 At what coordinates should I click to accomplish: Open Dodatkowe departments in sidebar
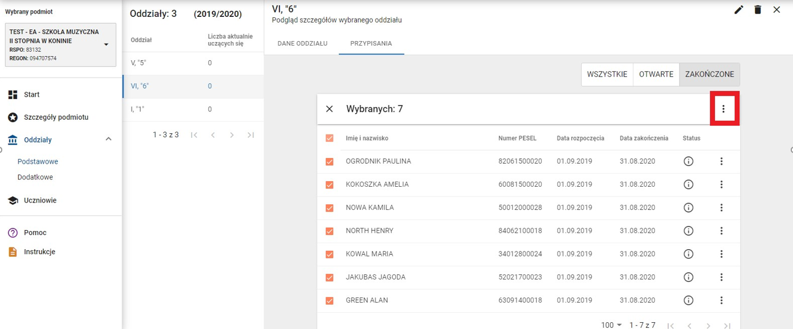35,177
